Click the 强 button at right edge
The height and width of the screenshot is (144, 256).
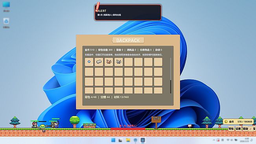pos(254,129)
